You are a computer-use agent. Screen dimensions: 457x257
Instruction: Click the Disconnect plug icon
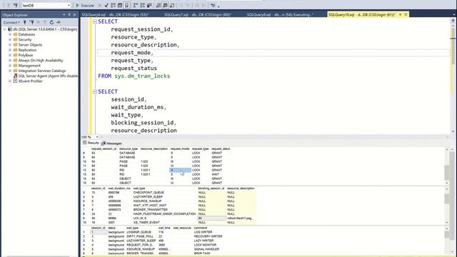[31, 22]
